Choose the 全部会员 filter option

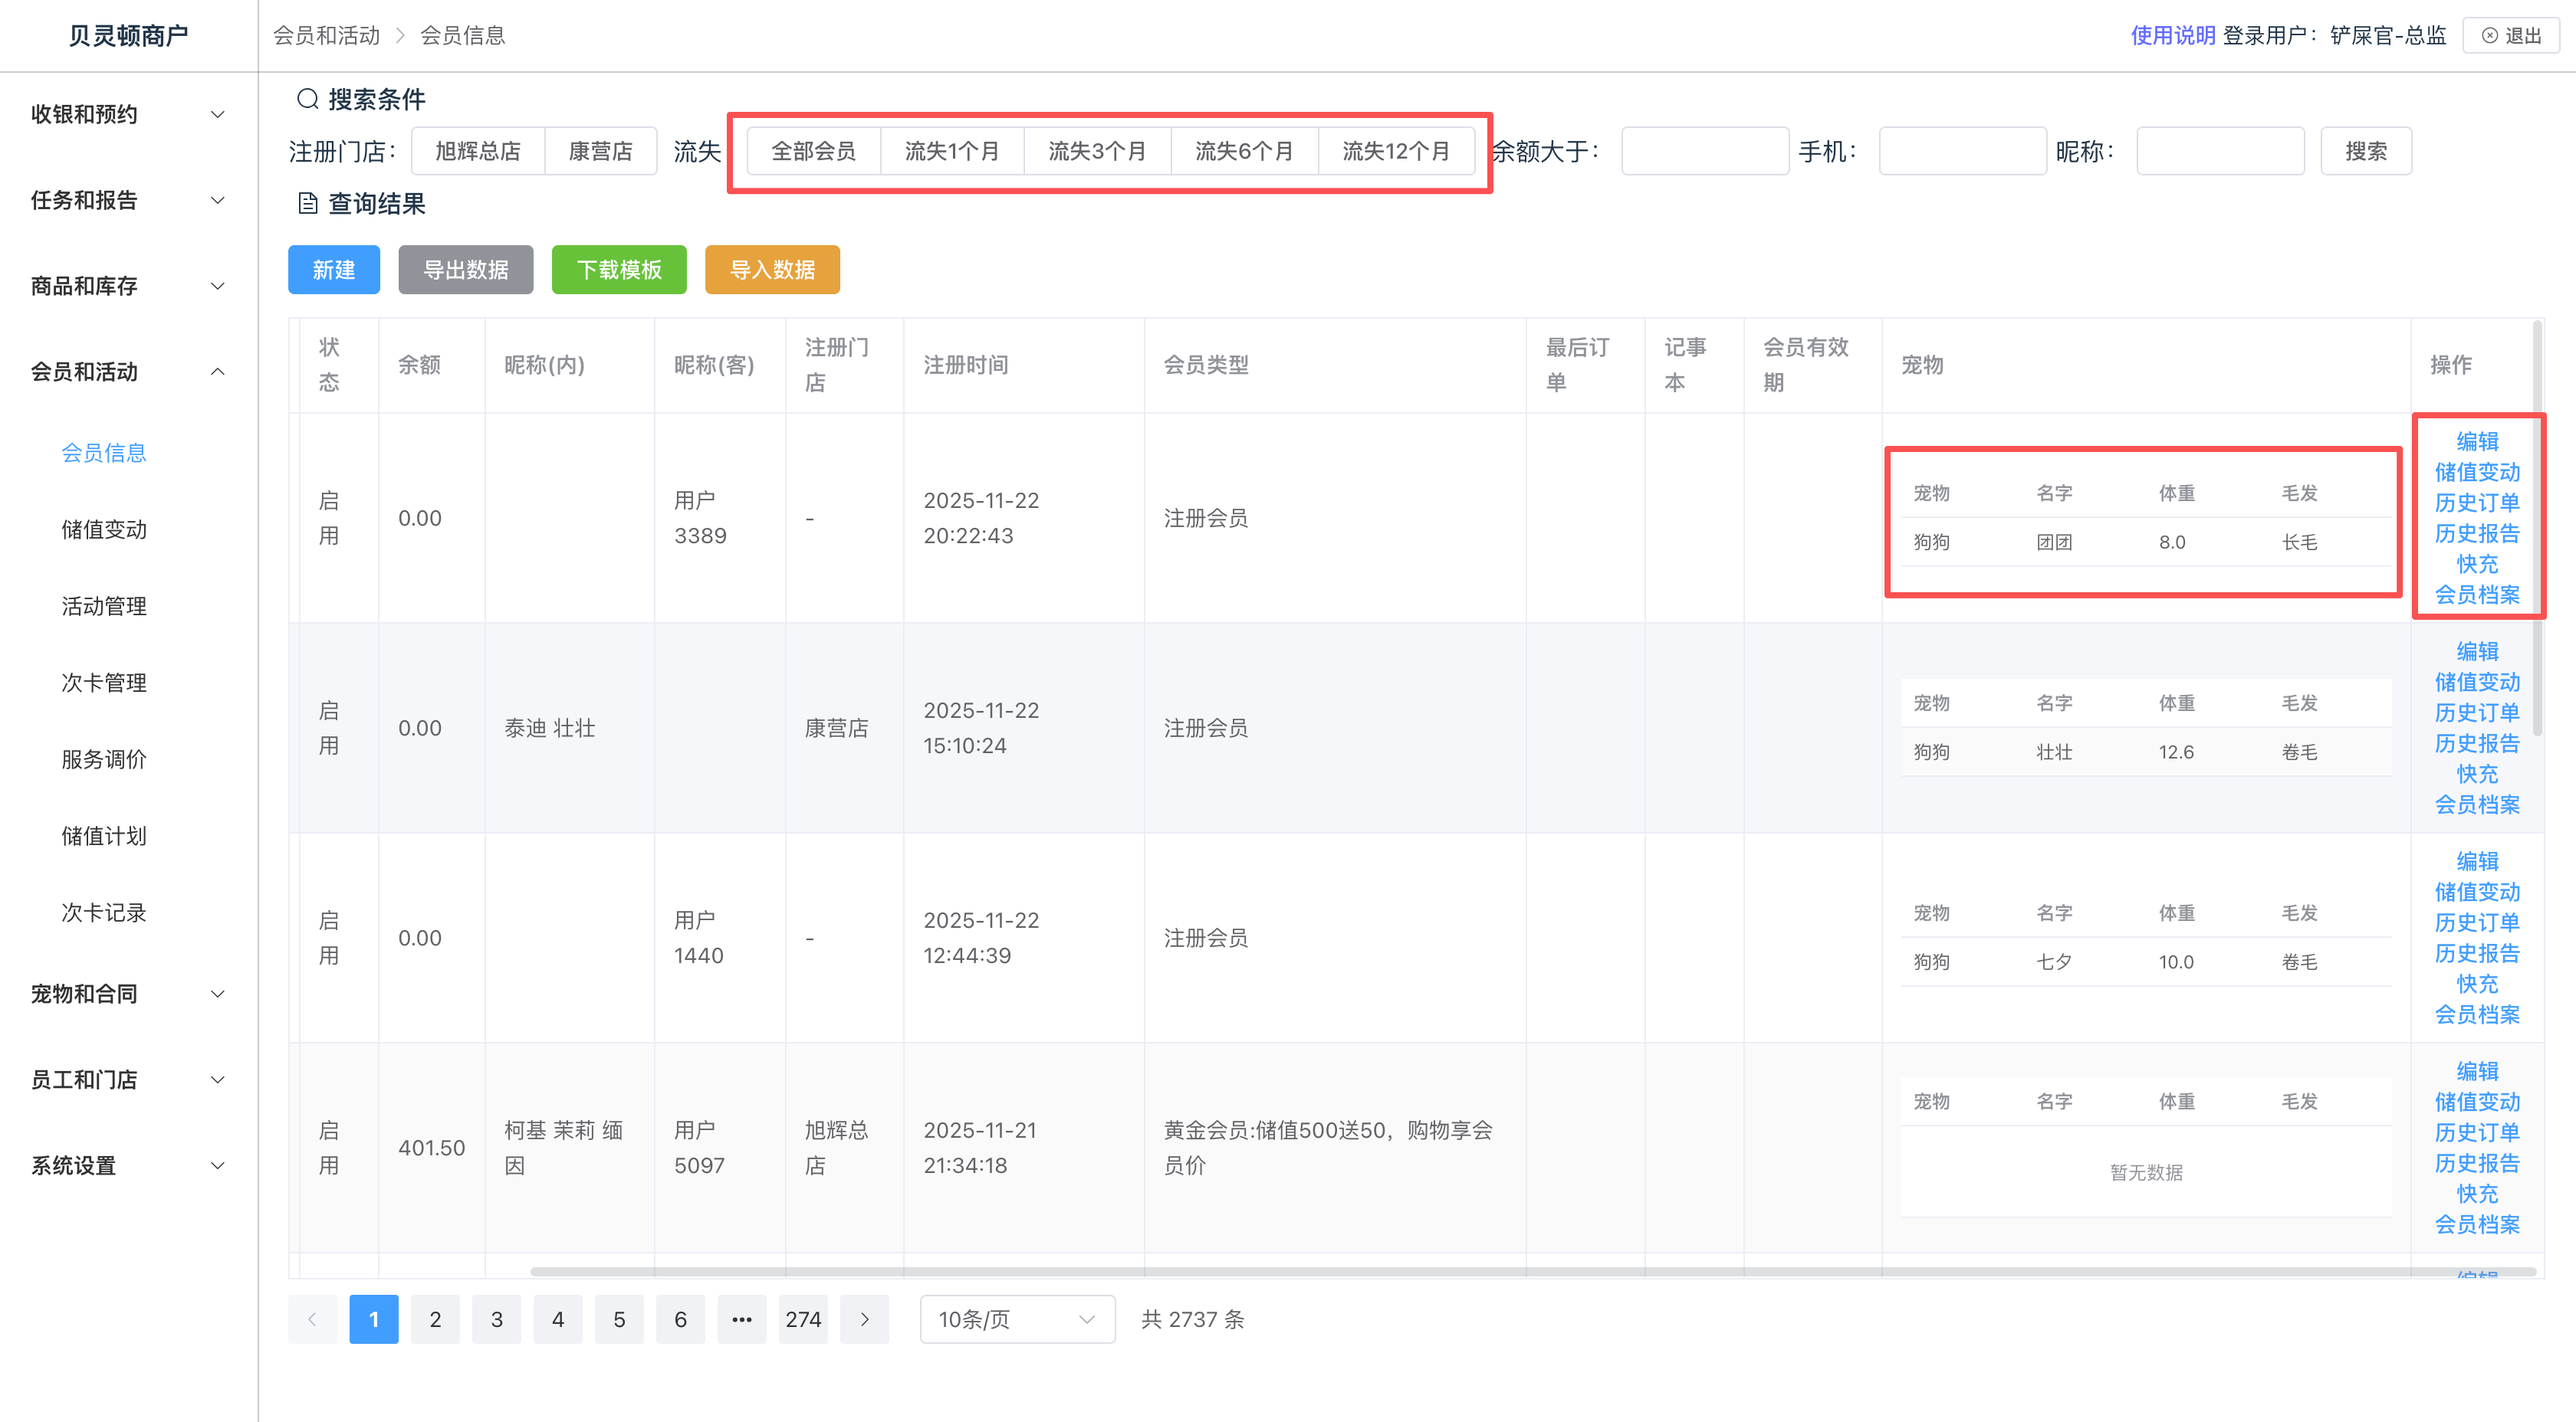[x=813, y=151]
